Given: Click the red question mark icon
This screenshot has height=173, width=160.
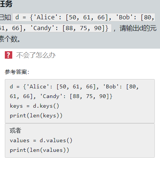Looking at the screenshot, I should [9, 55].
